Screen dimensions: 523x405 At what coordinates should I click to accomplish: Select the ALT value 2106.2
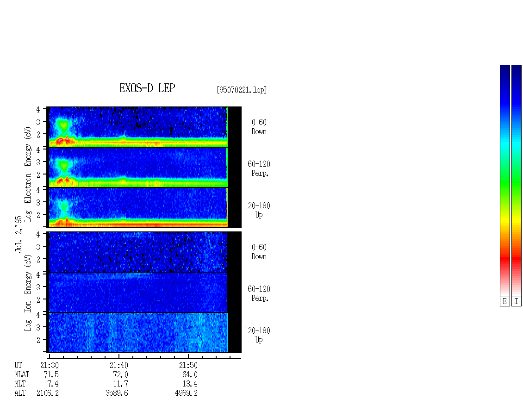point(48,393)
